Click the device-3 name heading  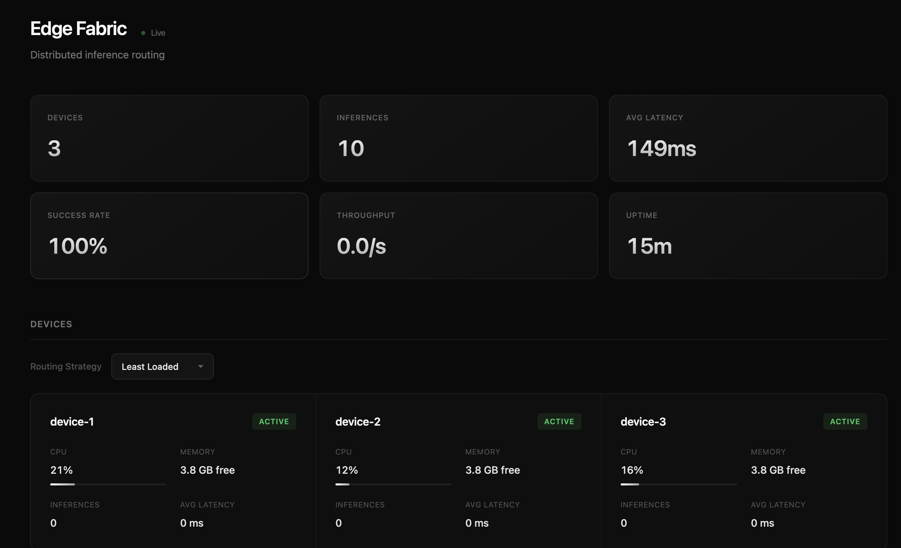[643, 421]
